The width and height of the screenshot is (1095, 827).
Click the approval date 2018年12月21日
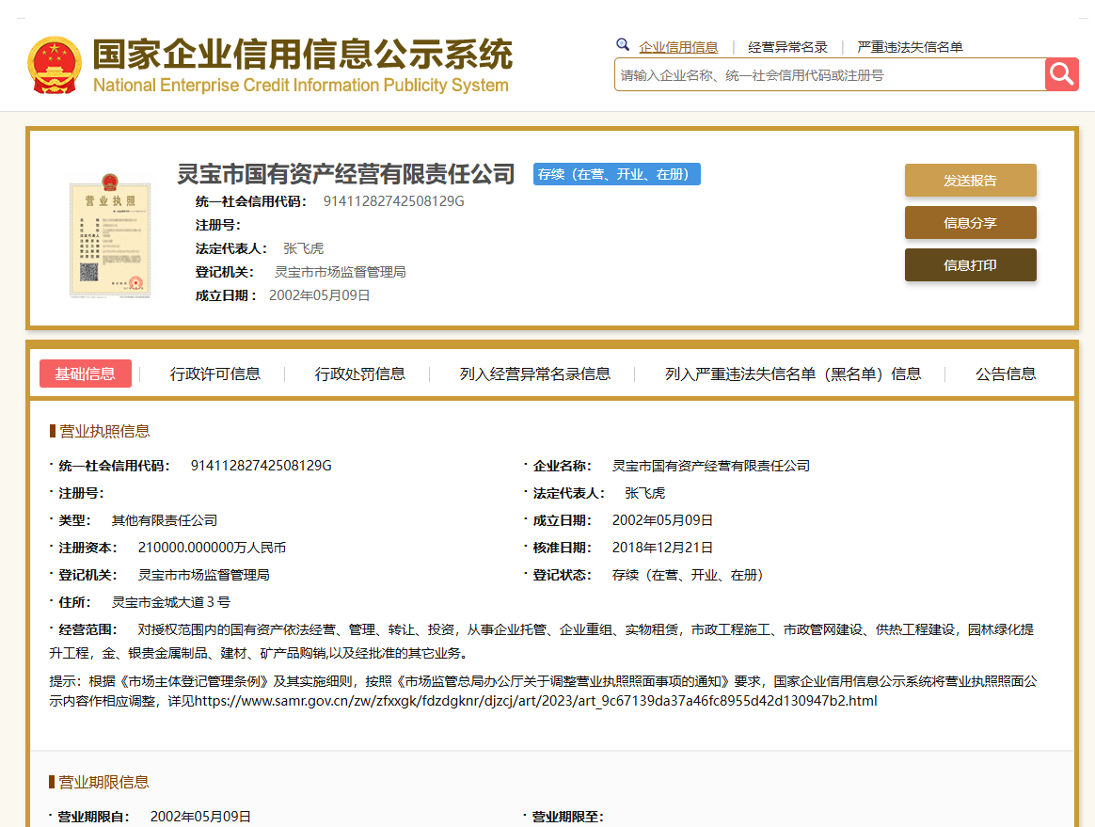(662, 548)
